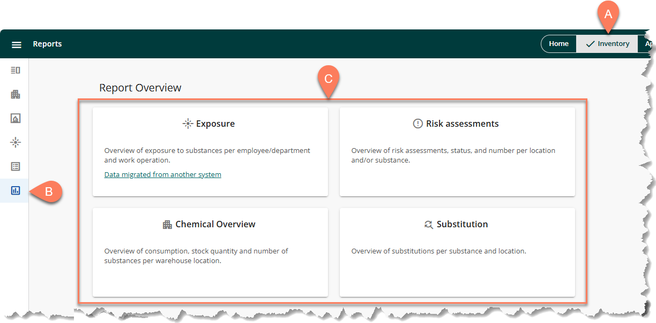Image resolution: width=656 pixels, height=323 pixels.
Task: Select the Inventory tab
Action: pyautogui.click(x=607, y=44)
